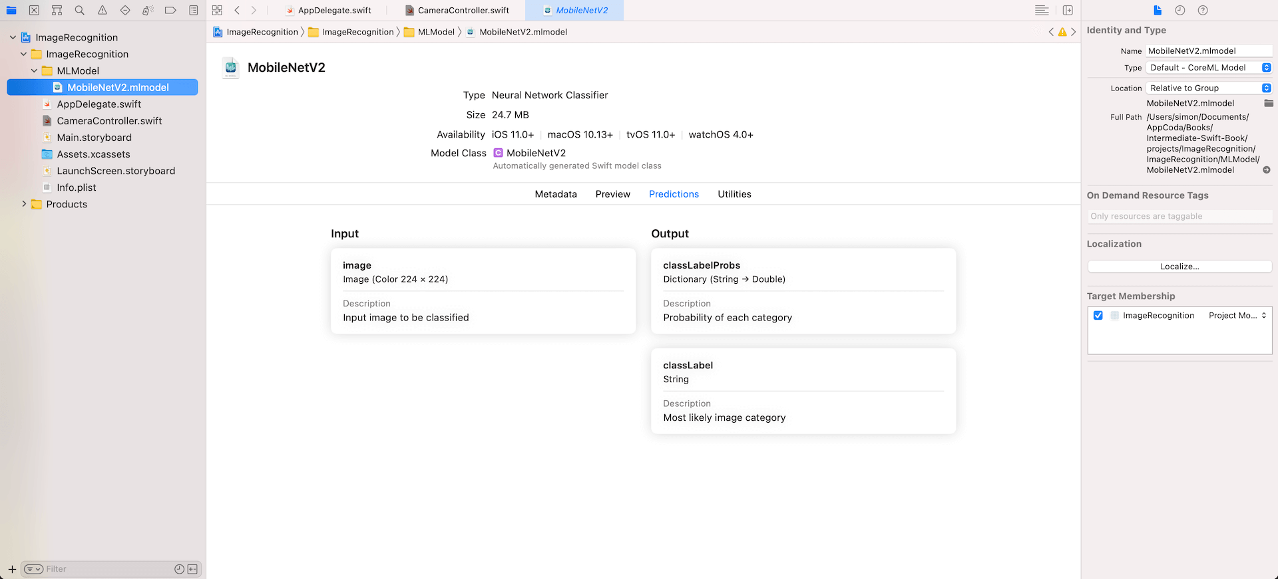1278x579 pixels.
Task: Open the Location Relative to Group dropdown
Action: (1209, 88)
